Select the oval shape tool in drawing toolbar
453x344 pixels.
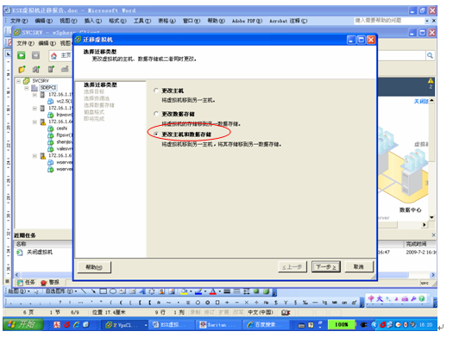[113, 291]
